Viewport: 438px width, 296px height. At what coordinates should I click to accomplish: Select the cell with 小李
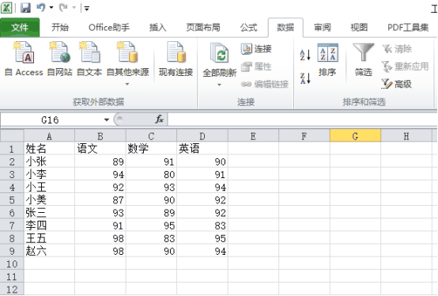49,174
